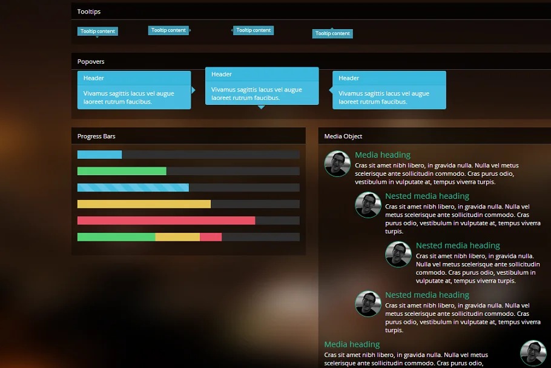Click the tooltip with downward-pointing arrow
The width and height of the screenshot is (551, 368).
[x=97, y=31]
